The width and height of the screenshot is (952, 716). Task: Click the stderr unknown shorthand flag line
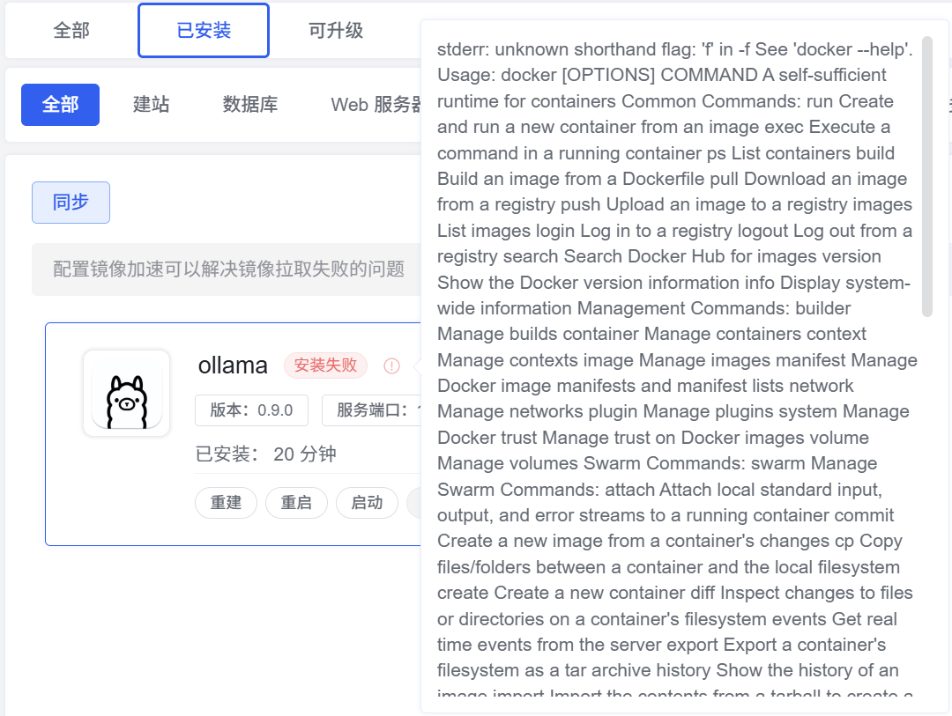(674, 49)
